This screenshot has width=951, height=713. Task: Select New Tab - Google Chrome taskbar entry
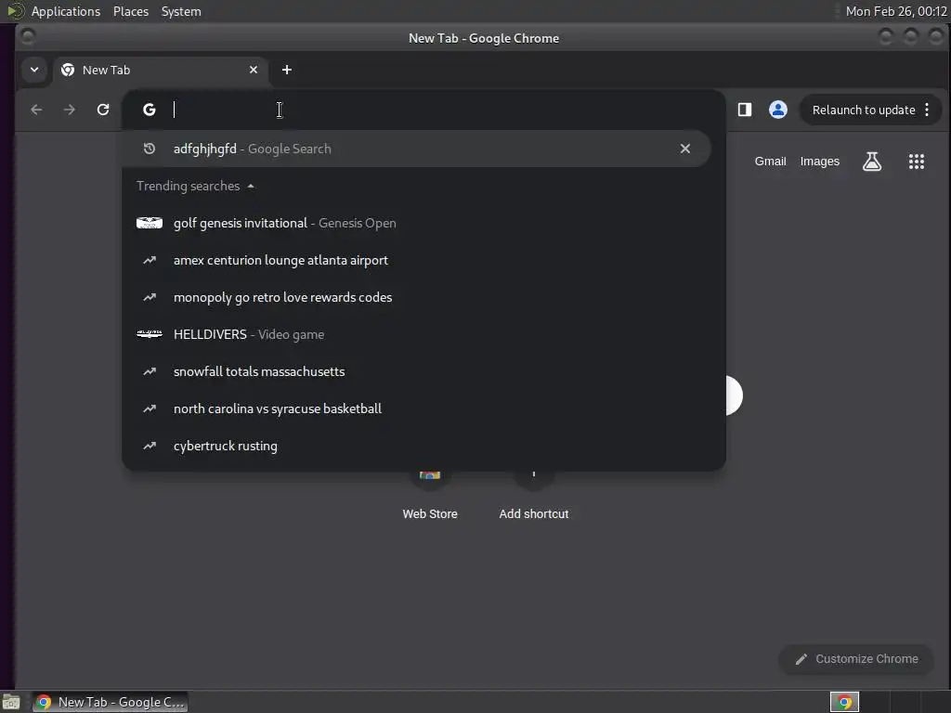pyautogui.click(x=111, y=702)
